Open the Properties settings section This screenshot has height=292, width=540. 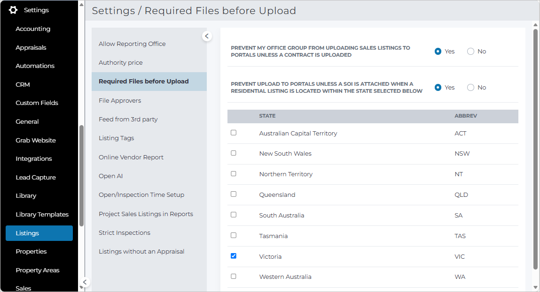tap(31, 252)
